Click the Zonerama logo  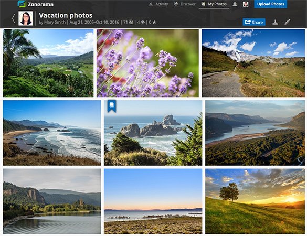(x=36, y=4)
